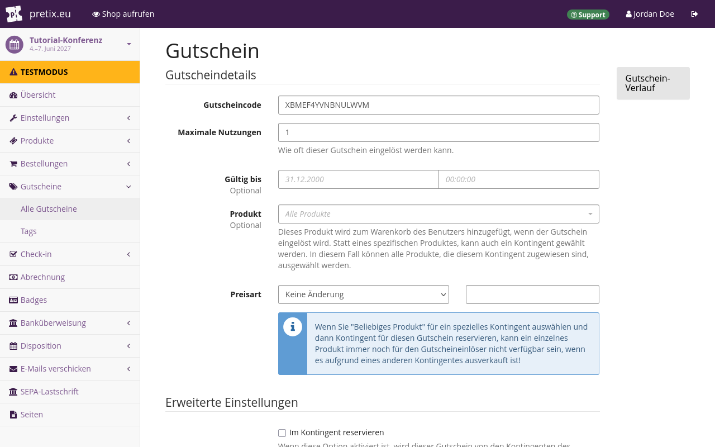Click the TESTMODUS warning banner
The image size is (715, 447).
coord(70,72)
